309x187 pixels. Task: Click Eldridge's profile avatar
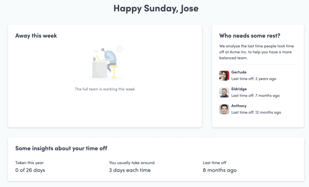(x=224, y=92)
